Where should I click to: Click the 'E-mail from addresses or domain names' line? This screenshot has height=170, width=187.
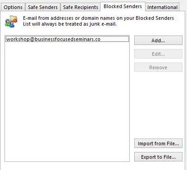coord(98,18)
